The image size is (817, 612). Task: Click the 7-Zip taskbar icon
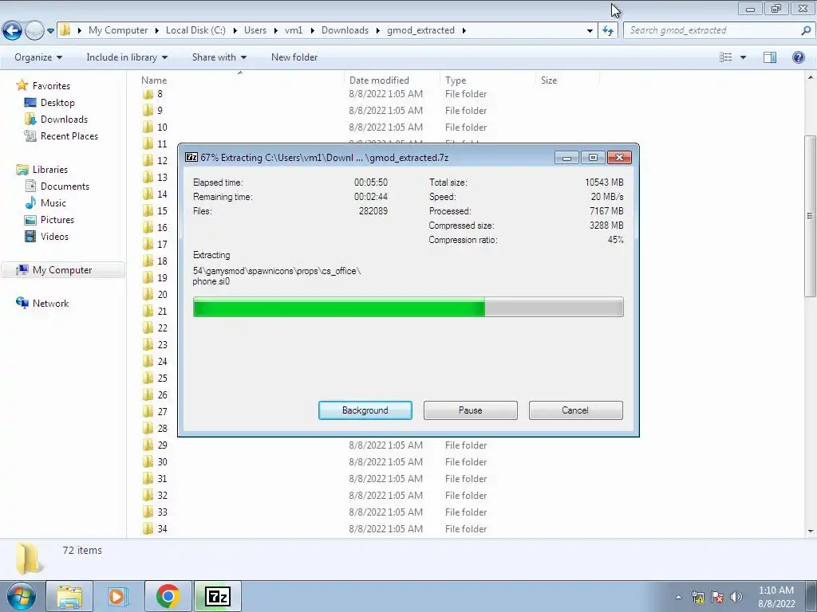click(x=218, y=596)
